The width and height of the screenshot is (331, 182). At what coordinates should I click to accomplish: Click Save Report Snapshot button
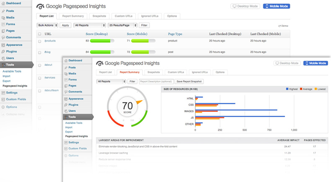[x=189, y=81]
